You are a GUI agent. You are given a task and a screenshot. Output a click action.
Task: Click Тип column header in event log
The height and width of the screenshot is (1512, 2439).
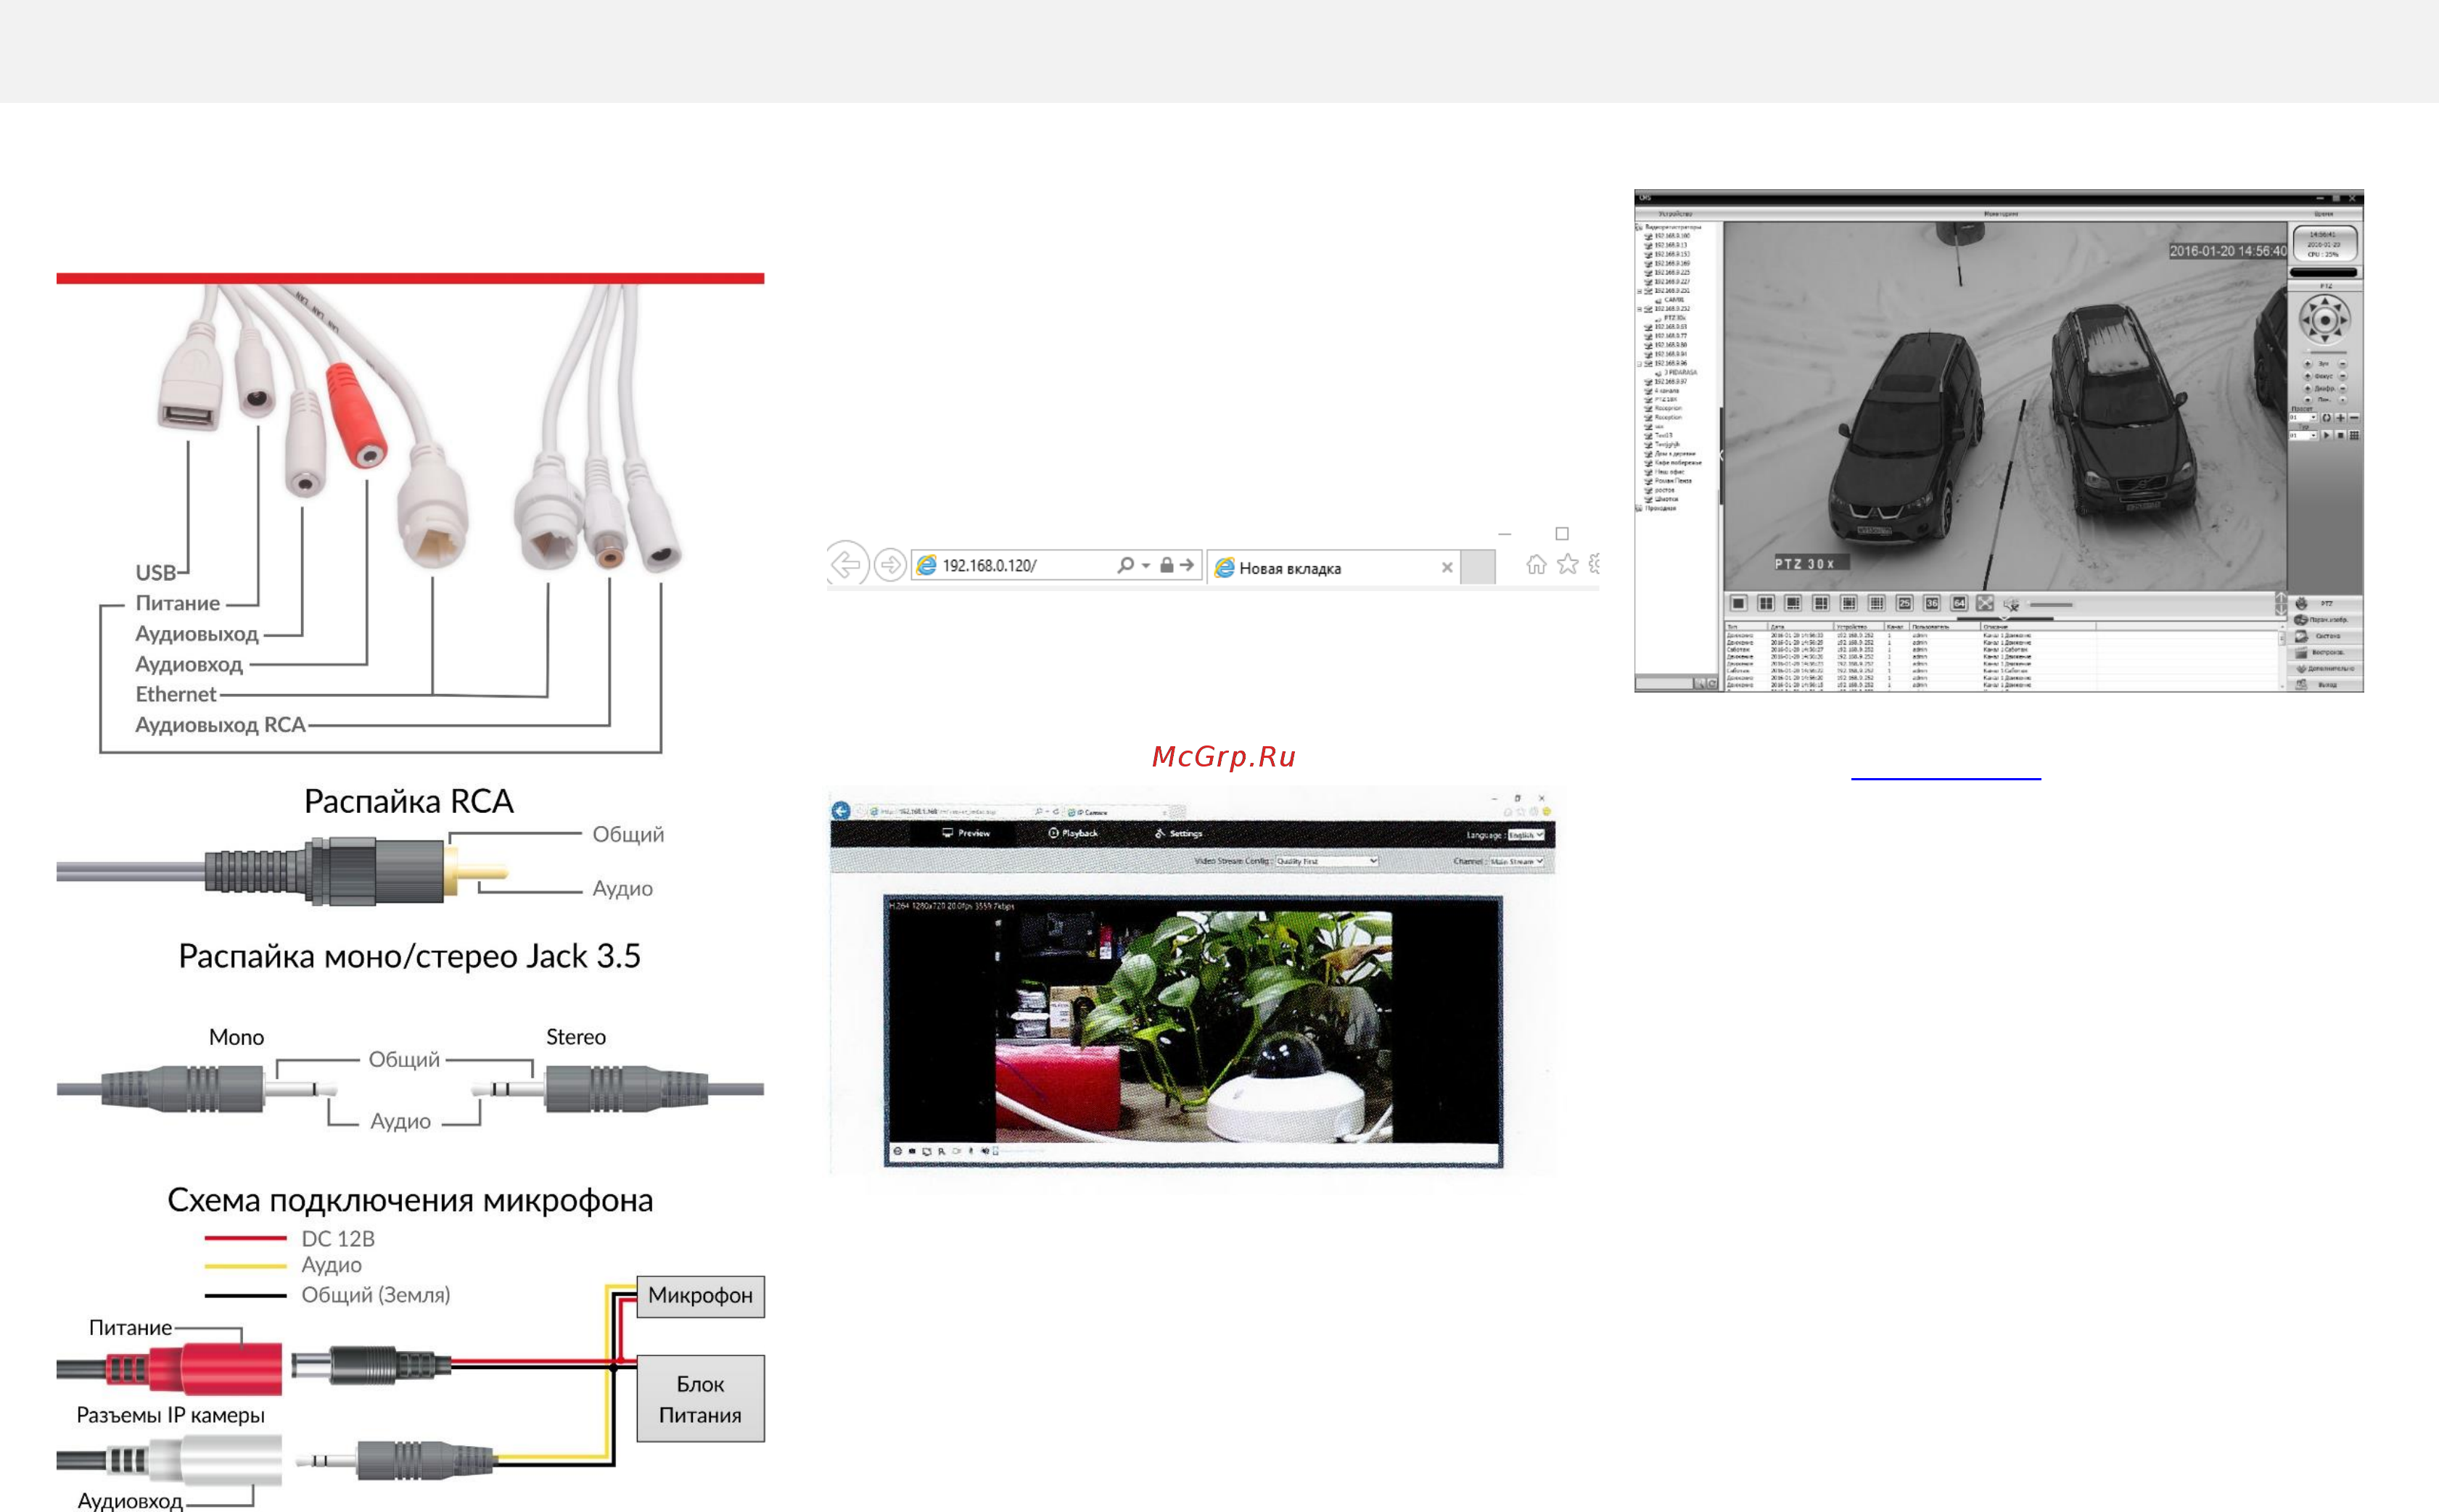1747,627
